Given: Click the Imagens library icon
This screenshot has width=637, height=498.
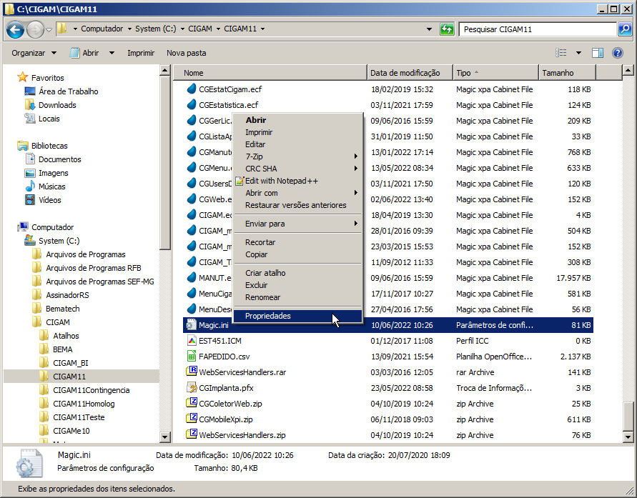Looking at the screenshot, I should coord(30,173).
